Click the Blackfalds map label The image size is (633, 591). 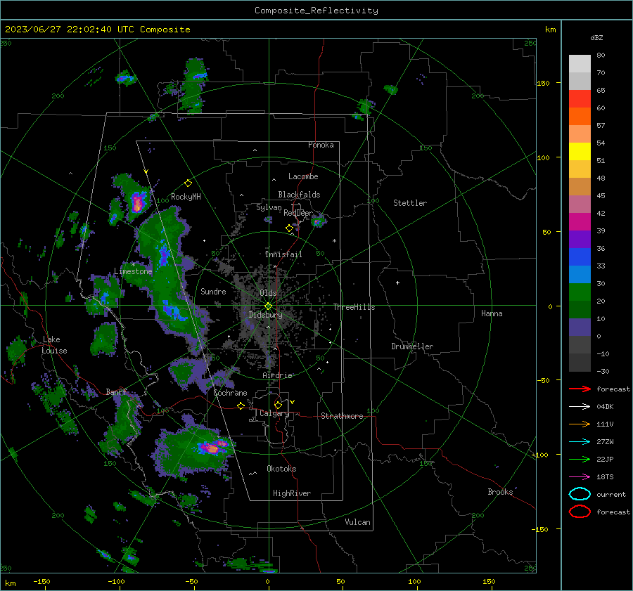point(299,195)
